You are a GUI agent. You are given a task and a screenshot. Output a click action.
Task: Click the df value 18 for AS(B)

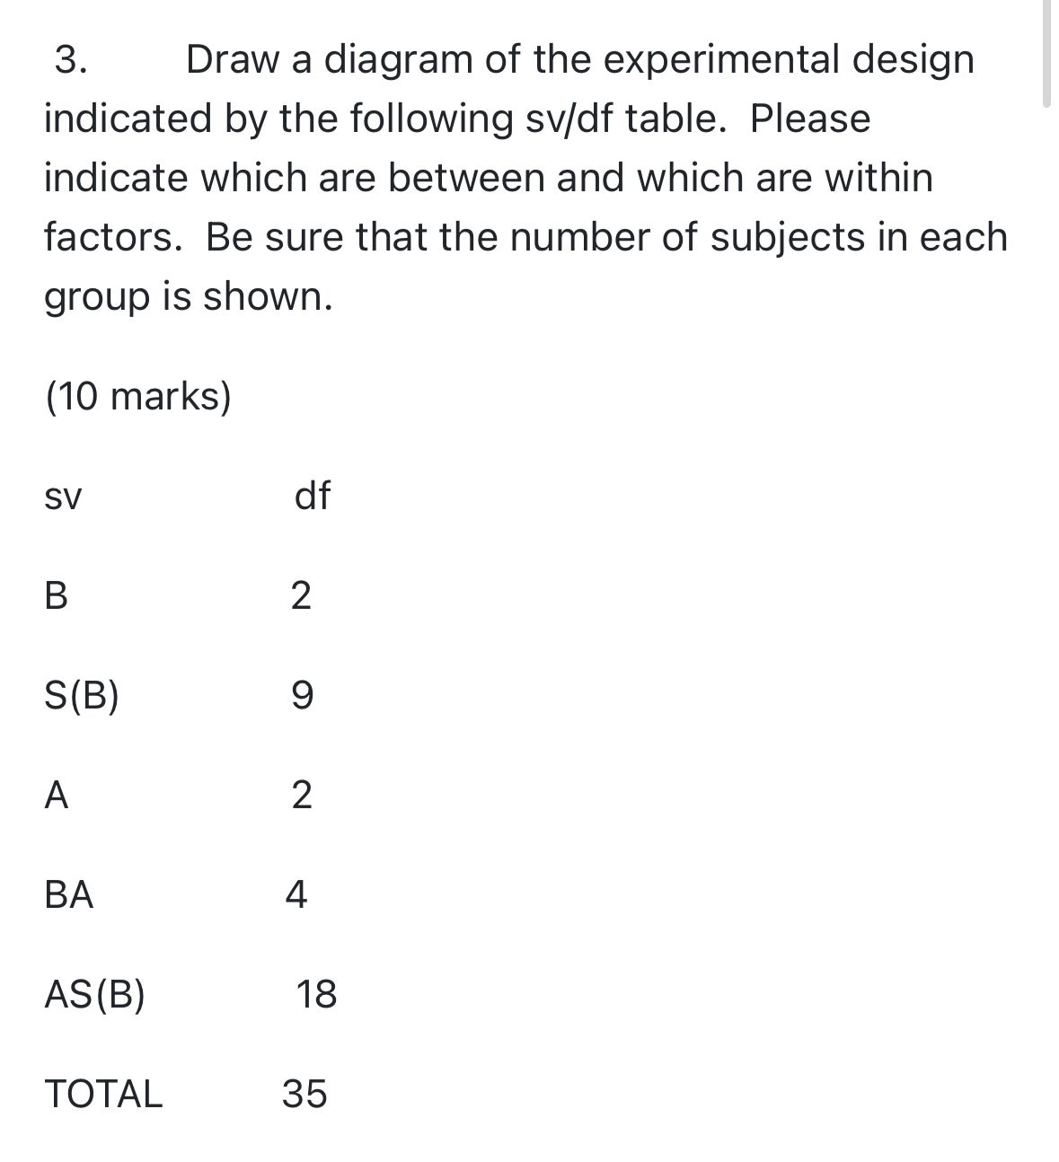point(316,994)
